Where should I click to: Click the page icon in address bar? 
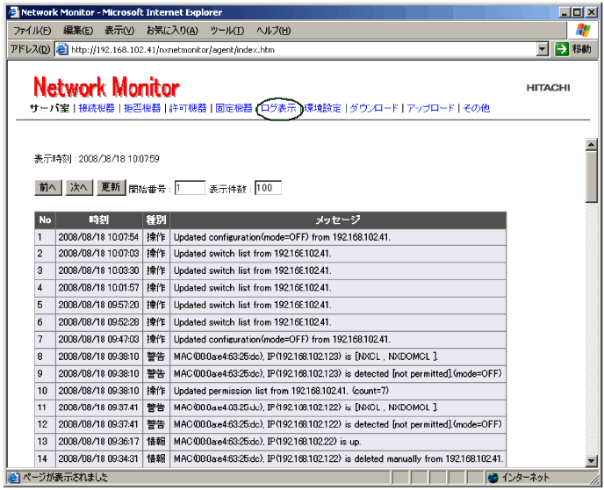(62, 49)
